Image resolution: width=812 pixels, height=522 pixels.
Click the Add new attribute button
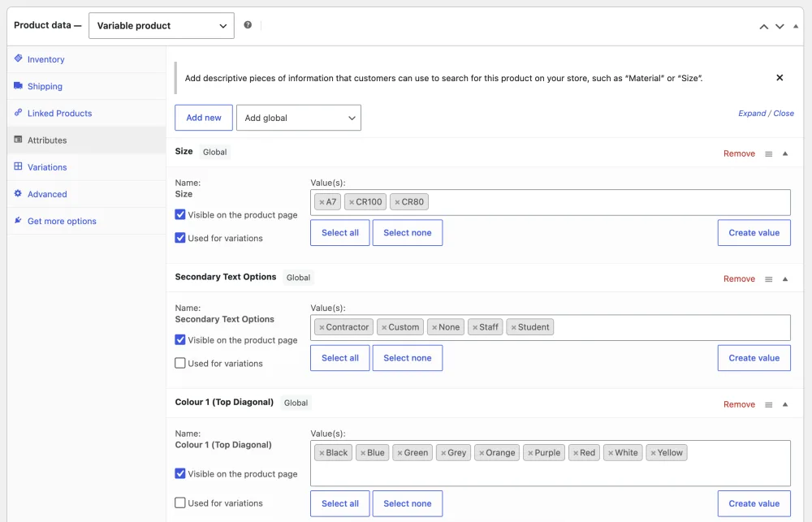(x=204, y=118)
